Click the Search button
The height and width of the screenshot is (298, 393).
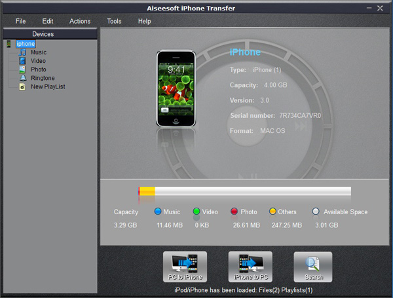tap(313, 267)
